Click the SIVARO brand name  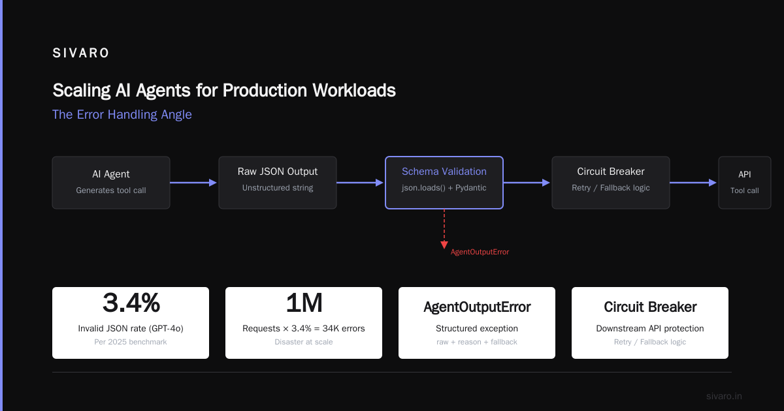click(81, 53)
